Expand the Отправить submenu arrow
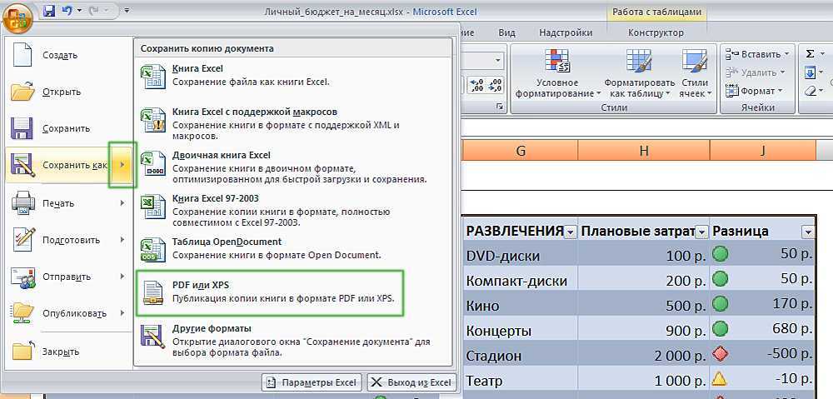 122,277
